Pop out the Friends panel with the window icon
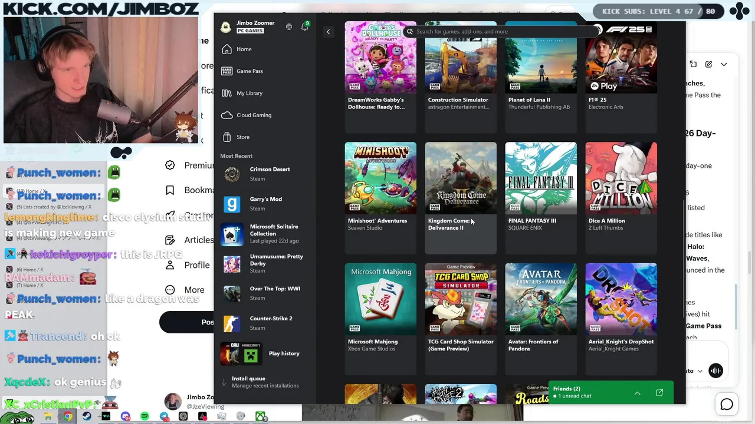The height and width of the screenshot is (424, 755). [x=659, y=393]
